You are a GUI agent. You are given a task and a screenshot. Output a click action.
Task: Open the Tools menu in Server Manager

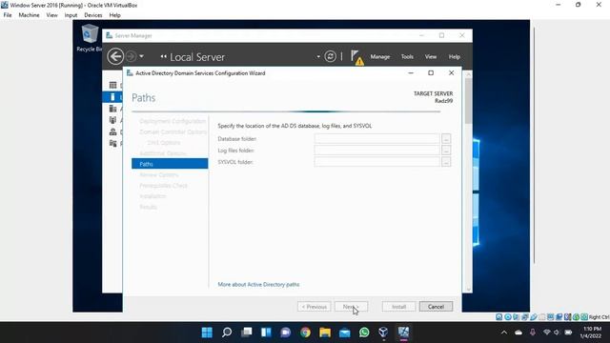(407, 57)
